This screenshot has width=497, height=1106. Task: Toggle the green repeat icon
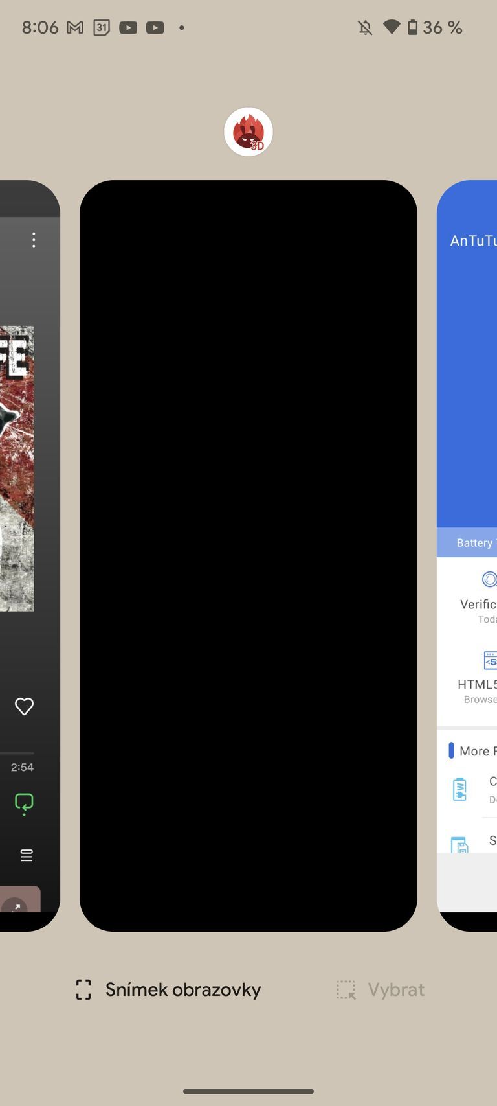pyautogui.click(x=24, y=803)
